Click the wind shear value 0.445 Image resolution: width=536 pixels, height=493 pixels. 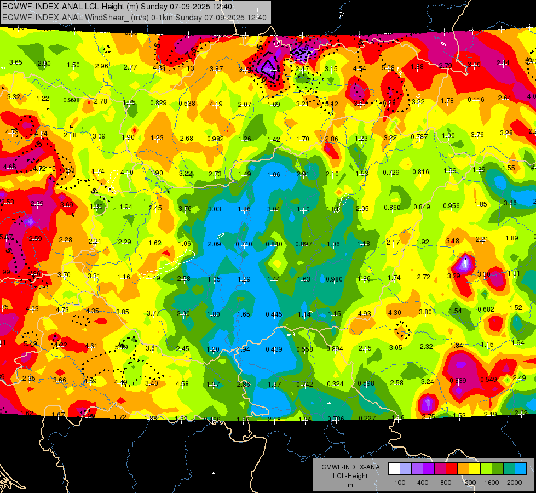click(274, 314)
